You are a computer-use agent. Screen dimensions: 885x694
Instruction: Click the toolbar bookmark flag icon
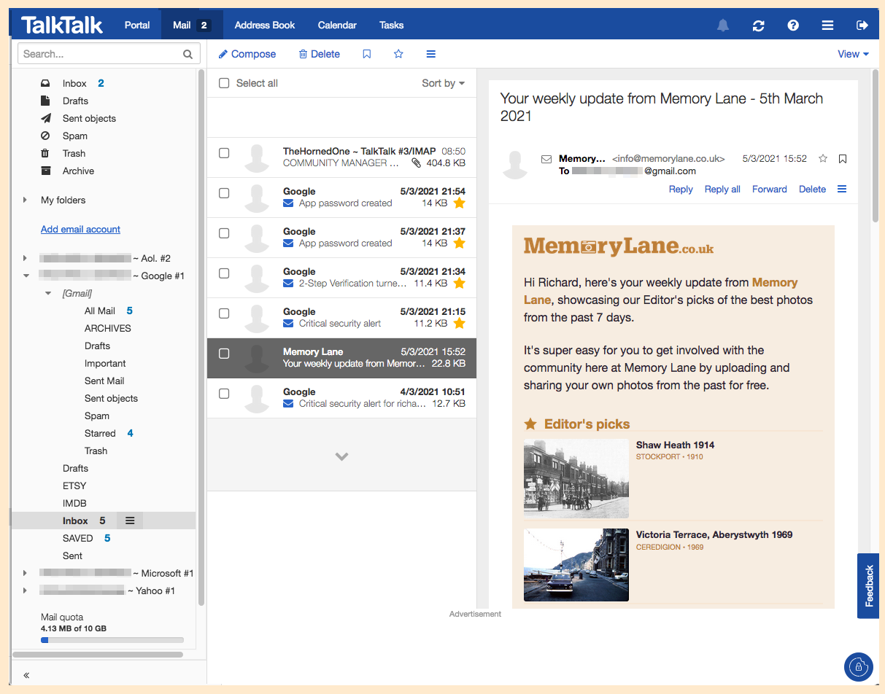coord(367,54)
